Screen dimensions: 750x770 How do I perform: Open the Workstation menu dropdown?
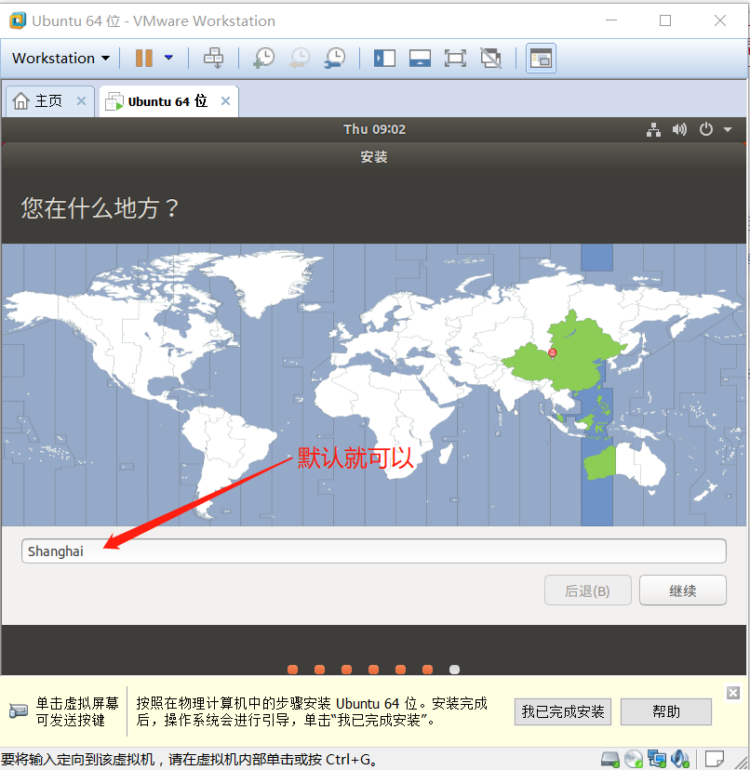click(x=60, y=59)
